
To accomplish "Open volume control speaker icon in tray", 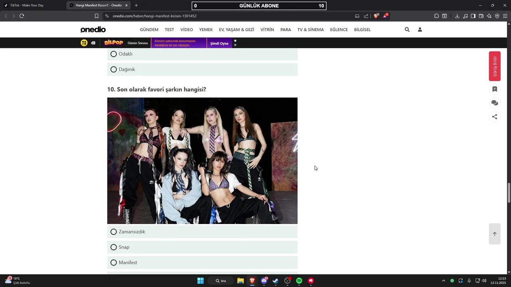I will coord(484,281).
